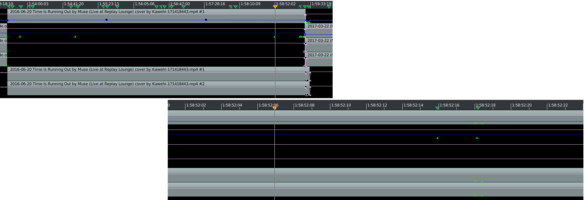Select green label before 1:58:52:16 in lower ruler
Image resolution: width=586 pixels, height=200 pixels.
pos(437,108)
